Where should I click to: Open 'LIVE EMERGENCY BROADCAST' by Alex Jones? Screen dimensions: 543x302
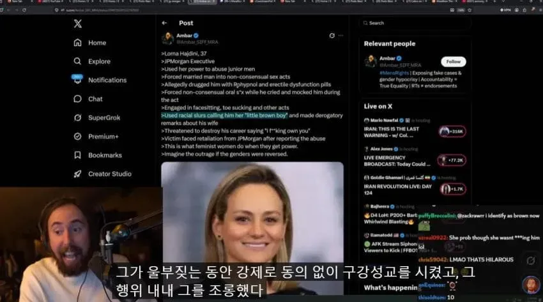397,161
